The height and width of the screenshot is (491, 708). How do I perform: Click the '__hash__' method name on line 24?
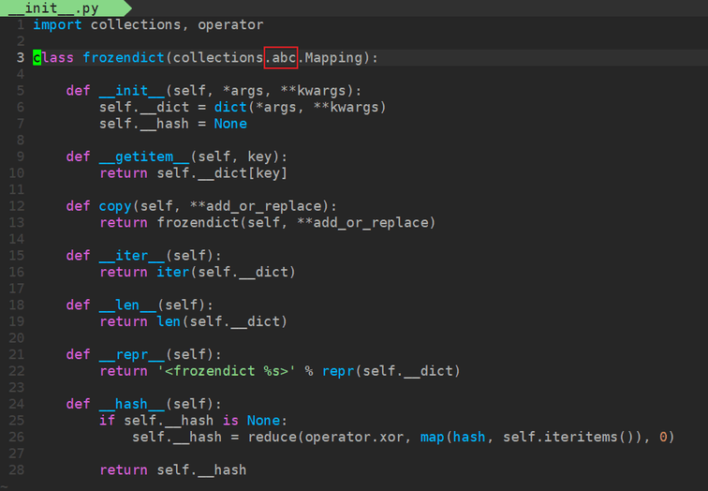(x=131, y=404)
